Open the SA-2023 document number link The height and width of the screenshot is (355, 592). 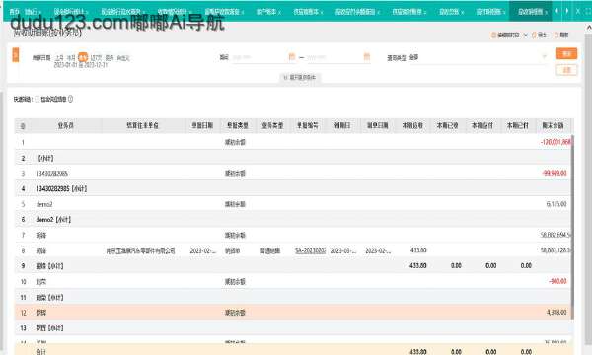pos(310,250)
